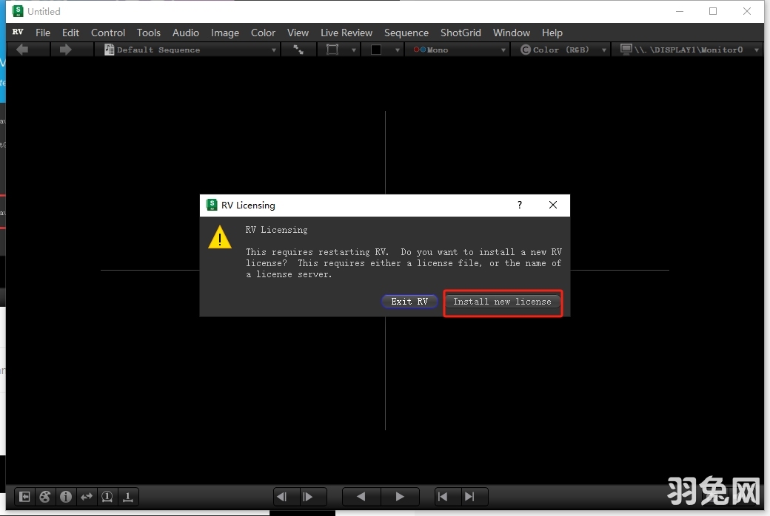Open the ShotGrid menu
Screen dimensions: 770x516
tap(461, 33)
